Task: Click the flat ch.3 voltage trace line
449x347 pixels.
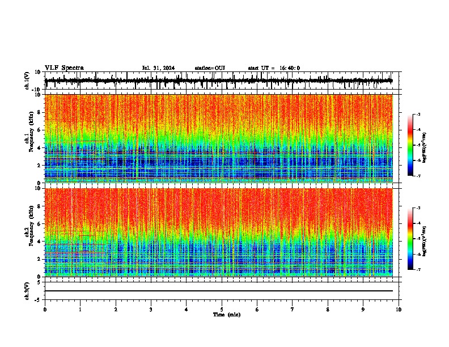Action: [218, 291]
